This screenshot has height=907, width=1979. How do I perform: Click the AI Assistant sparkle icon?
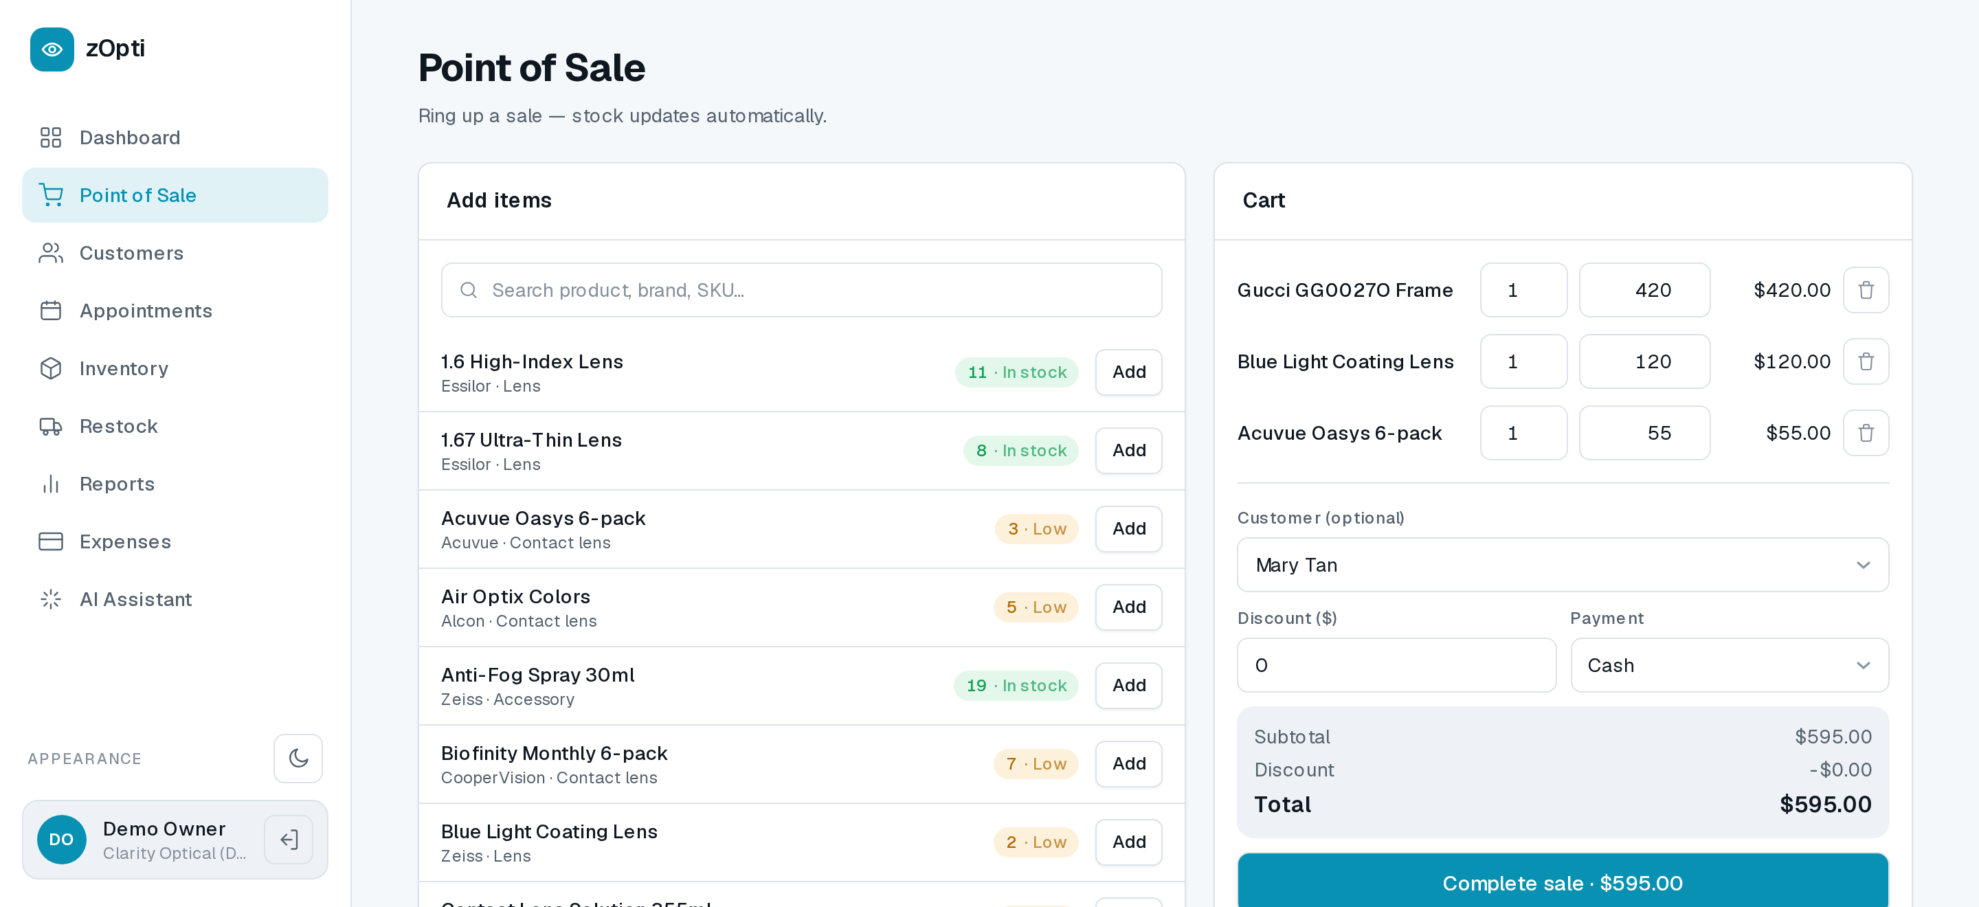tap(51, 599)
